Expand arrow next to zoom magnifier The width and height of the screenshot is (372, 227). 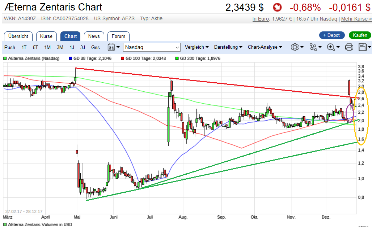[338, 47]
